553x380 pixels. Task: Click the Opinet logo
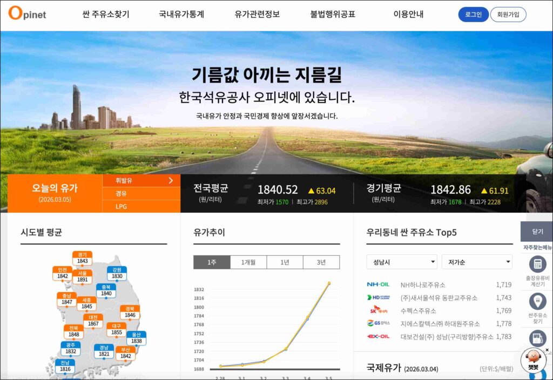click(27, 14)
